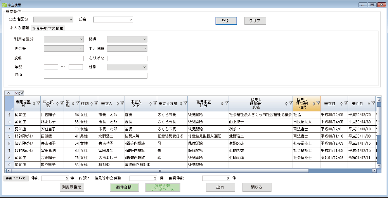
Task: Click the 性別 column filter funnel
Action: (x=96, y=103)
